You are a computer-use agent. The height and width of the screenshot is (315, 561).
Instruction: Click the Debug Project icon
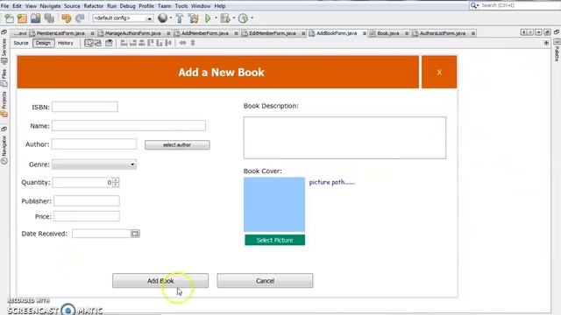pos(225,18)
